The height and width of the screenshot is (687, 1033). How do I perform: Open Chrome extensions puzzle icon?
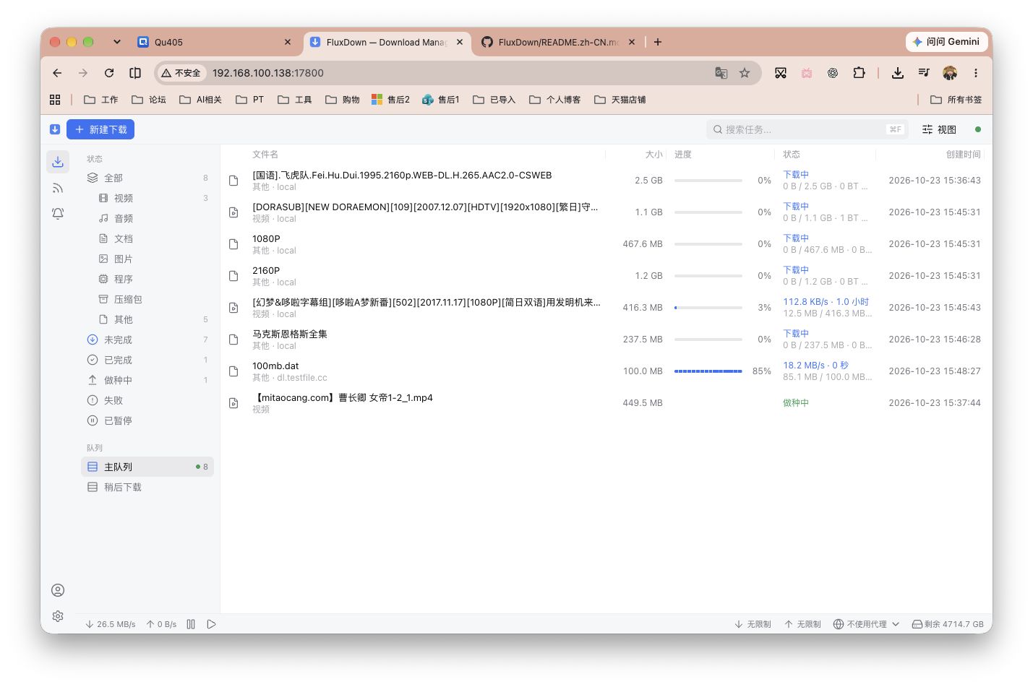[859, 73]
